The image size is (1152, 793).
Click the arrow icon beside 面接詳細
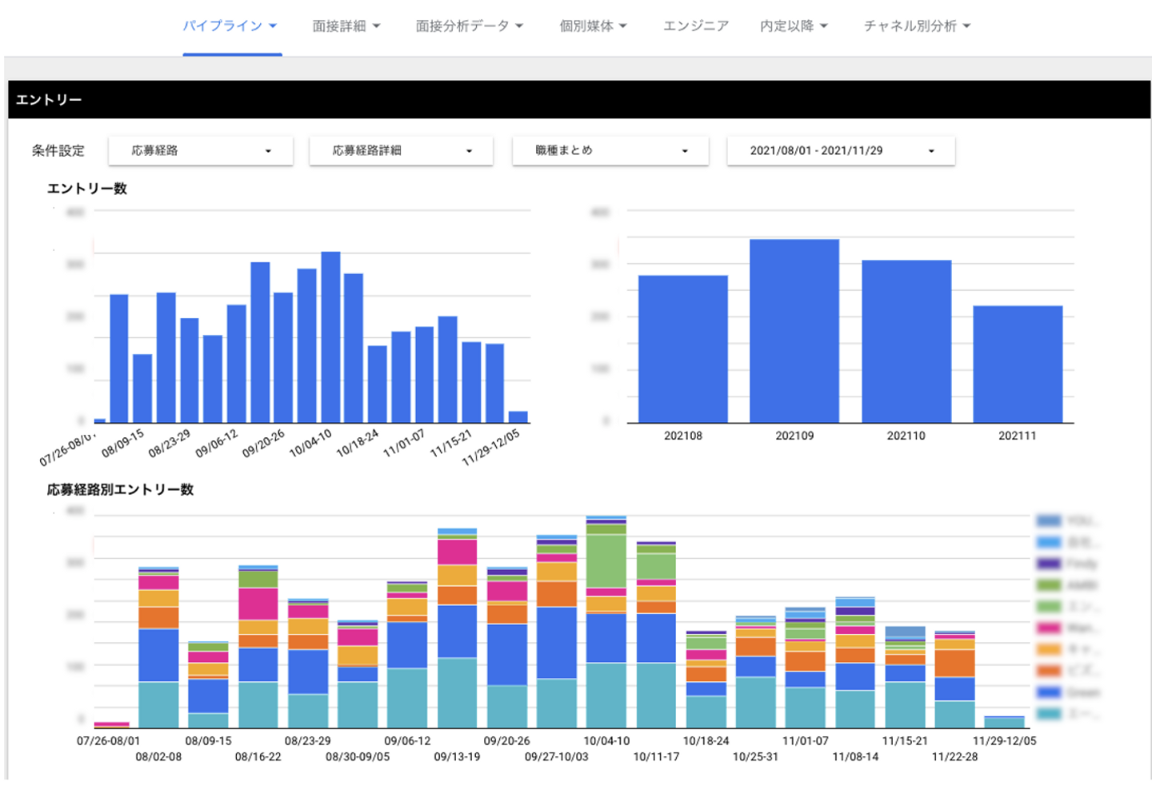click(x=377, y=26)
